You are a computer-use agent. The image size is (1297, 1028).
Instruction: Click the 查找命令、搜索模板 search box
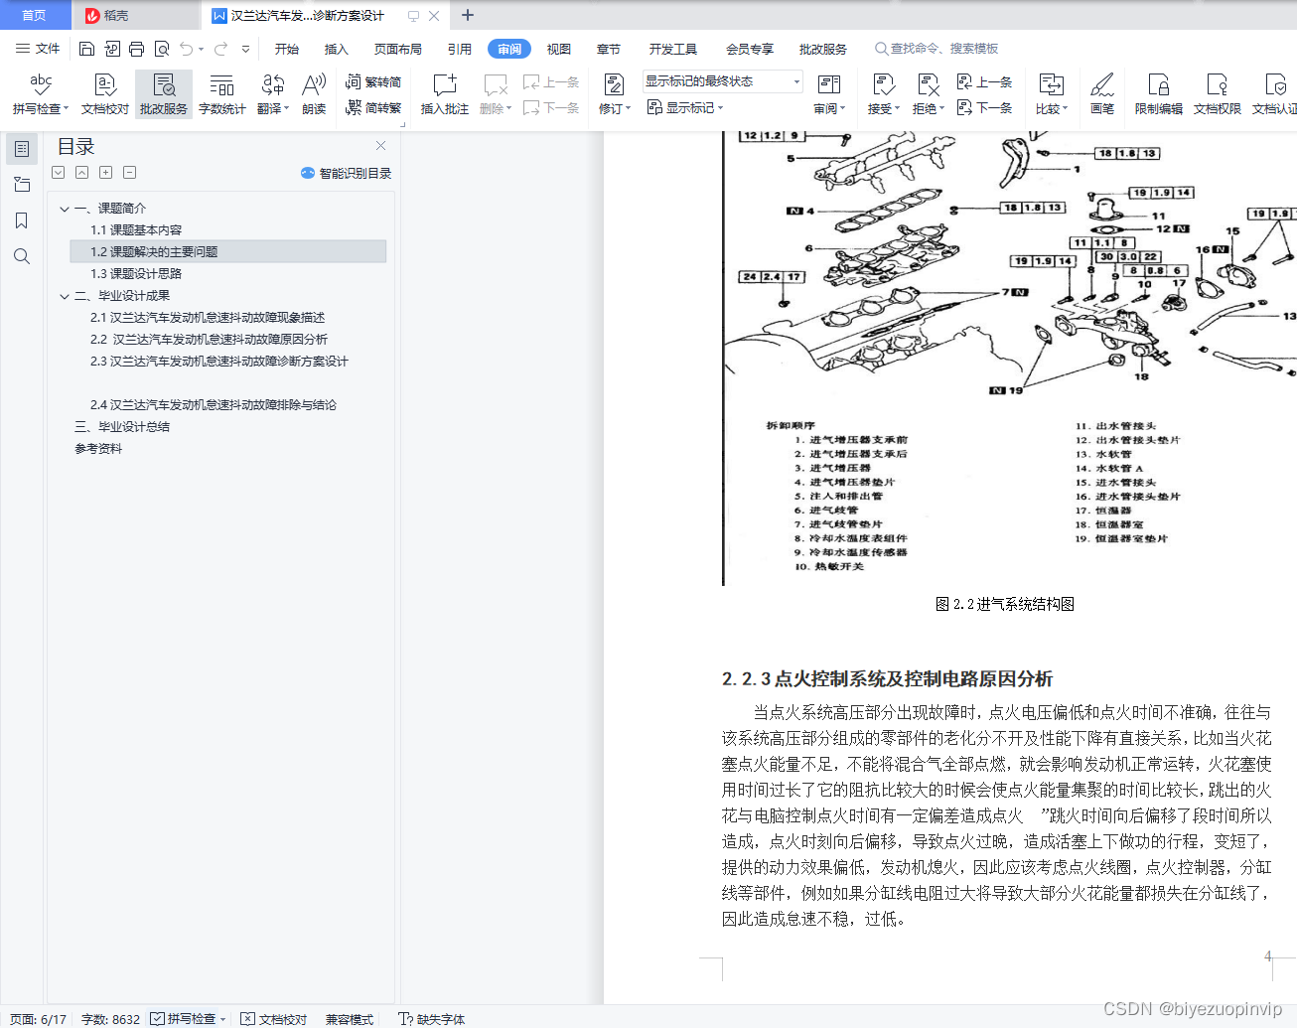pyautogui.click(x=937, y=49)
